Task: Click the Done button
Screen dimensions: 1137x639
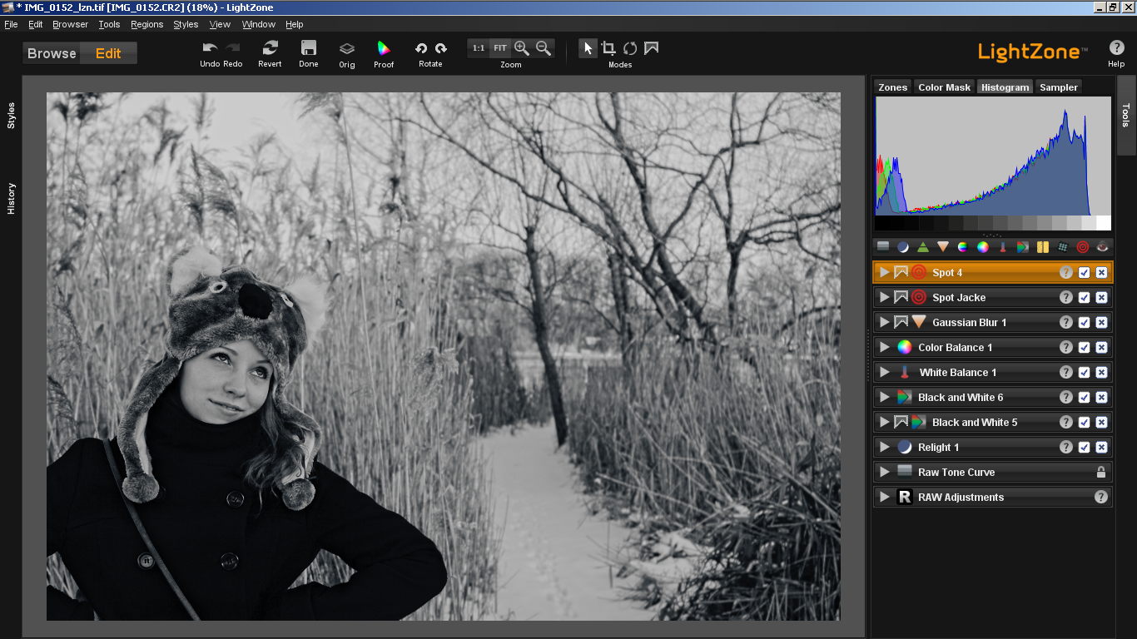Action: click(x=309, y=53)
